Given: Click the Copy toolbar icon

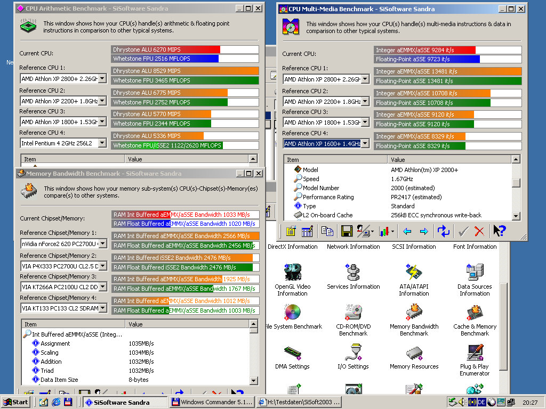Looking at the screenshot, I should click(327, 231).
